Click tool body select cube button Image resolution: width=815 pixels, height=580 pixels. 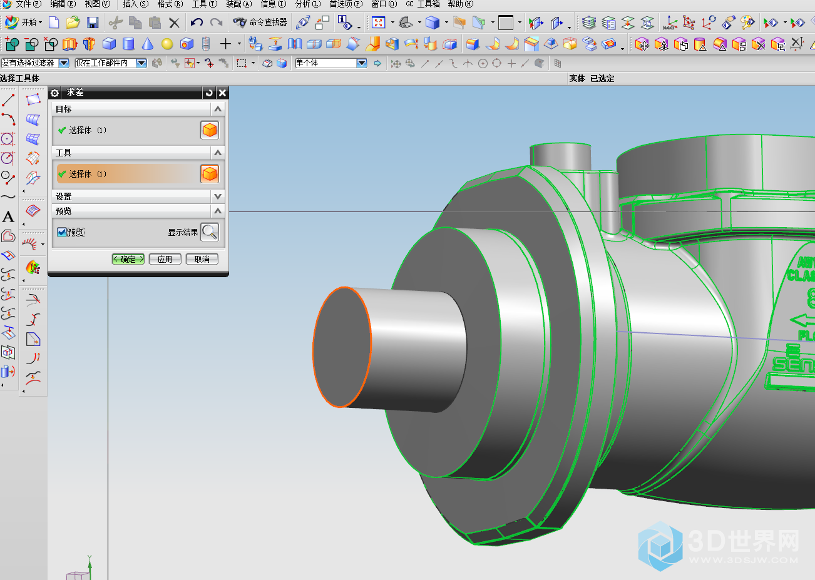(210, 174)
